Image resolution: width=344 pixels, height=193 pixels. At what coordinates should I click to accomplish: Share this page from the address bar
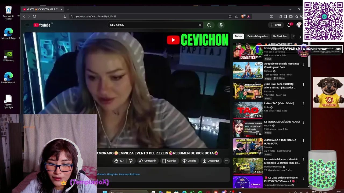[236, 16]
